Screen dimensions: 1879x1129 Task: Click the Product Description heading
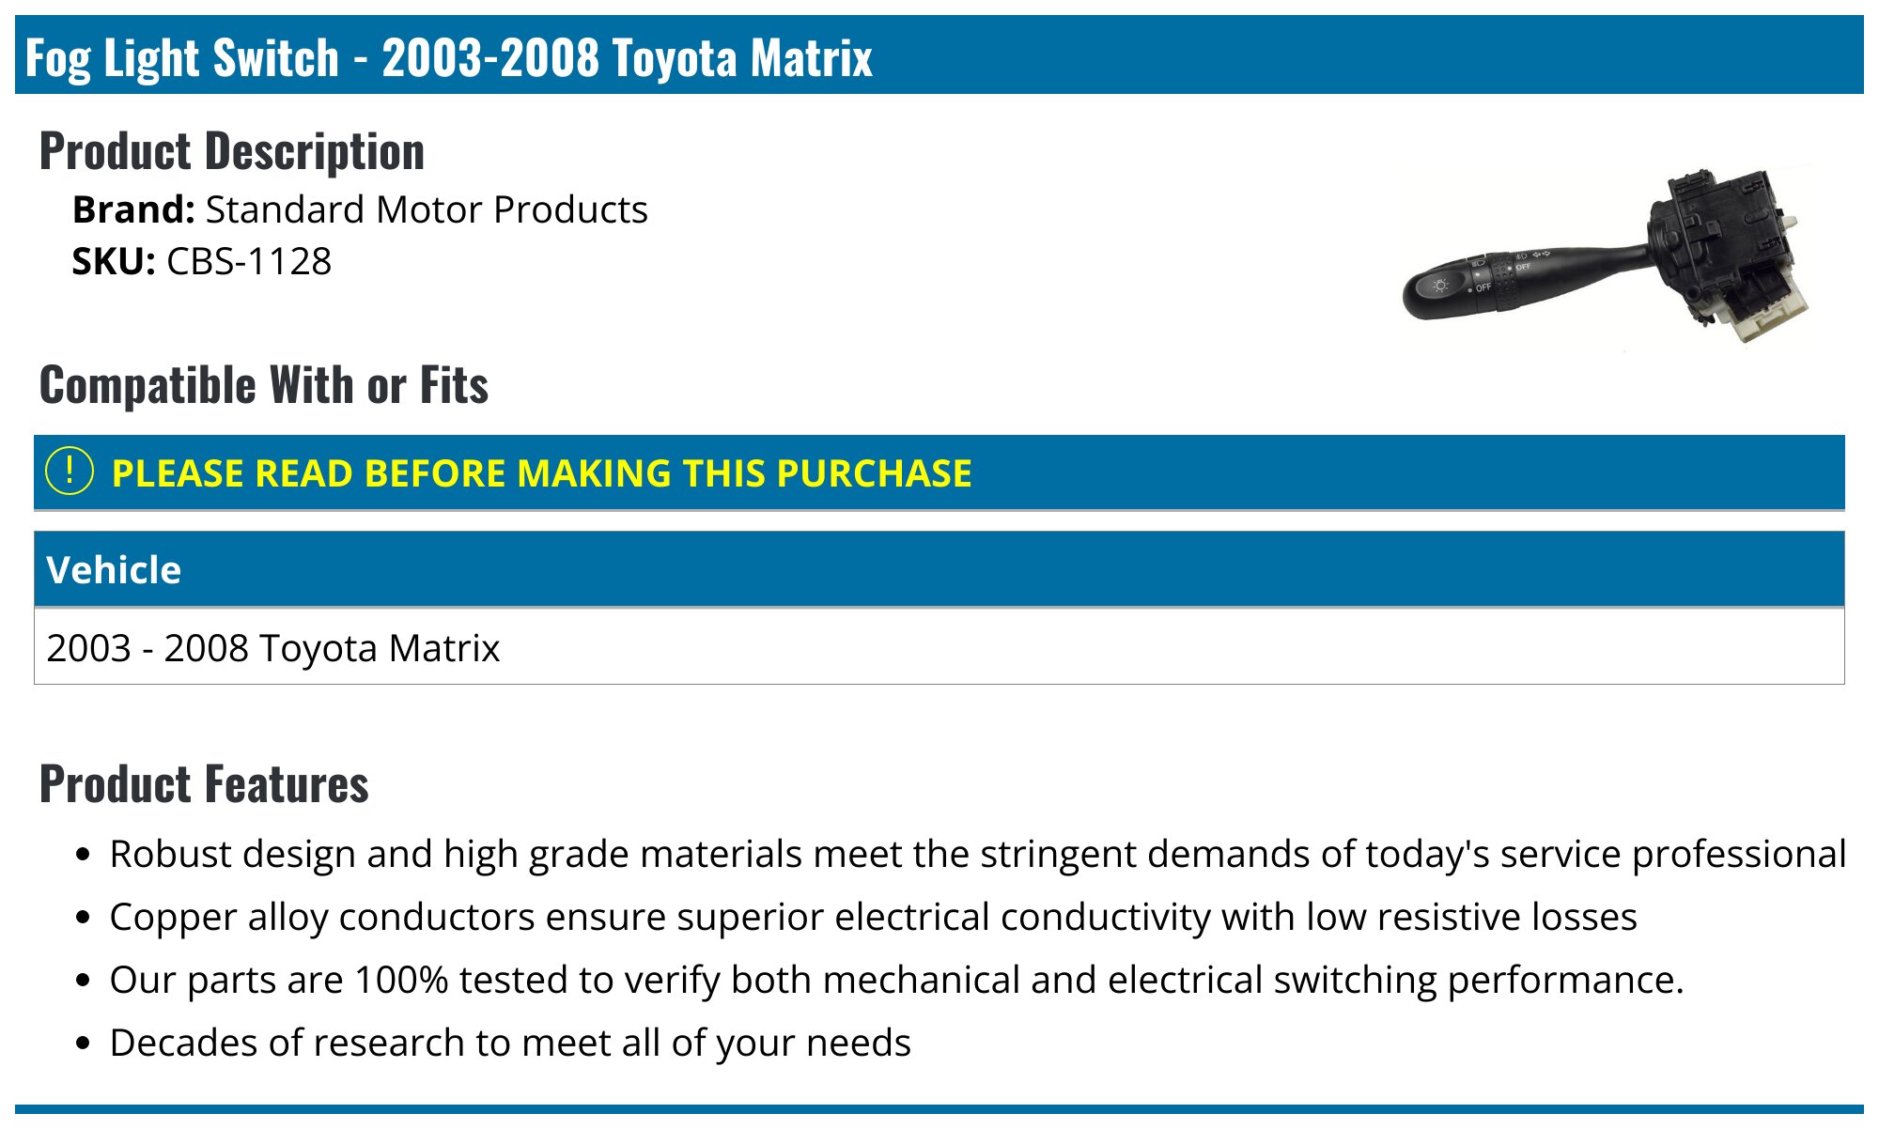point(232,151)
